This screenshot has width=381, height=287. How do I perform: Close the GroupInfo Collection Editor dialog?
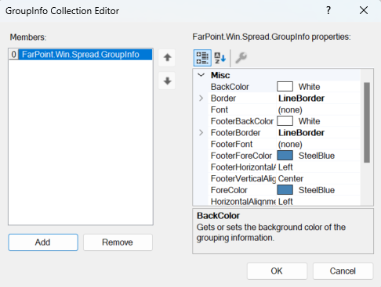point(364,10)
